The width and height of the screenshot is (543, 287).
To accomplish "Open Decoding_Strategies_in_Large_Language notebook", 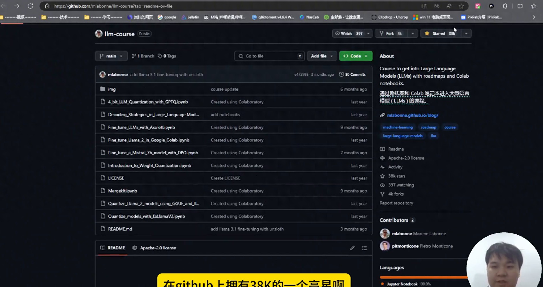I will 153,115.
